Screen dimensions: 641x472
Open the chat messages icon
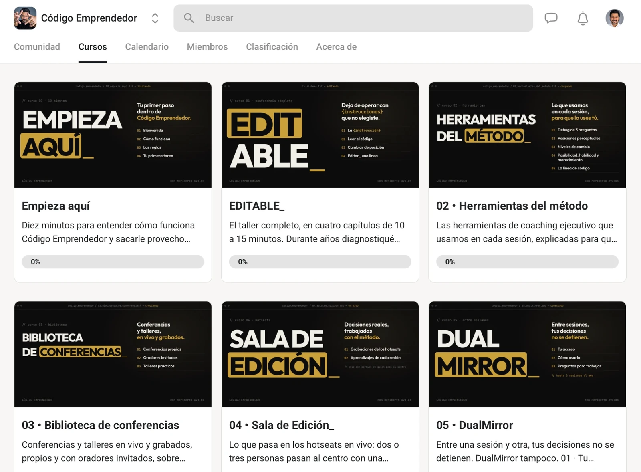point(551,18)
